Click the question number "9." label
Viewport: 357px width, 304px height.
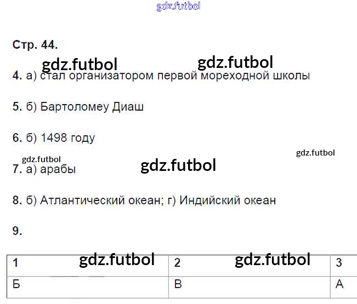click(x=18, y=231)
